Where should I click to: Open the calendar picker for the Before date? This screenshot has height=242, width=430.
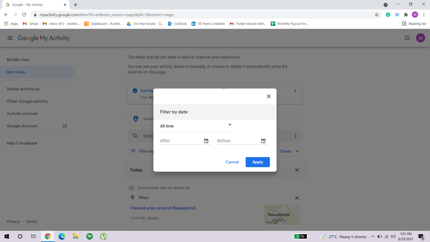pyautogui.click(x=263, y=141)
